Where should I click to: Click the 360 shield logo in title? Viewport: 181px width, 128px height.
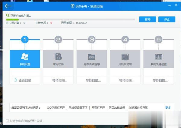tap(72, 6)
